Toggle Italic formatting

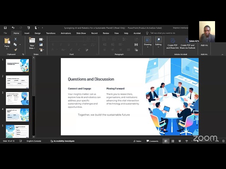[61, 45]
